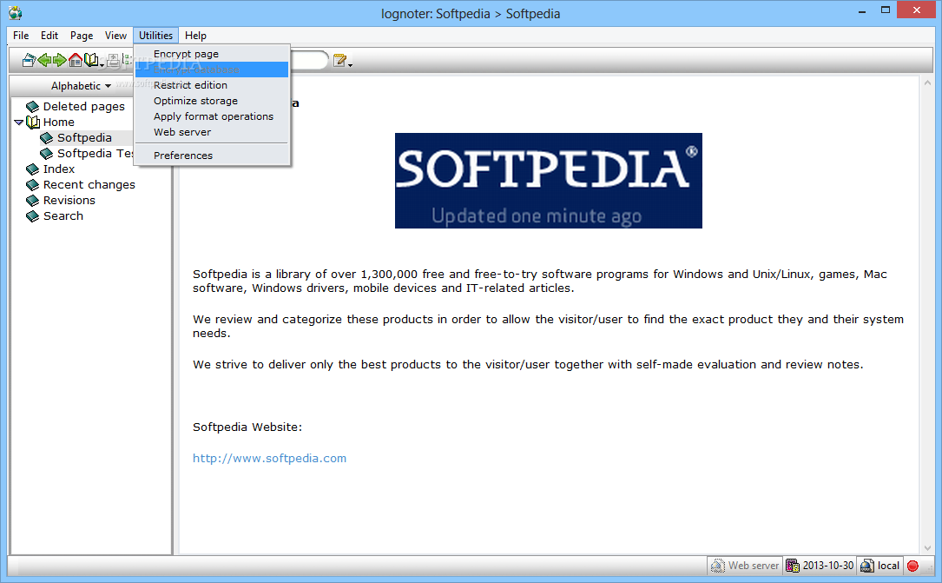Click the local status bar button
Viewport: 942px width, 583px height.
tap(880, 566)
